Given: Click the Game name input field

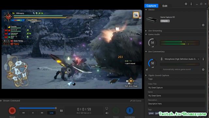Looking at the screenshot, I should pyautogui.click(x=176, y=96).
